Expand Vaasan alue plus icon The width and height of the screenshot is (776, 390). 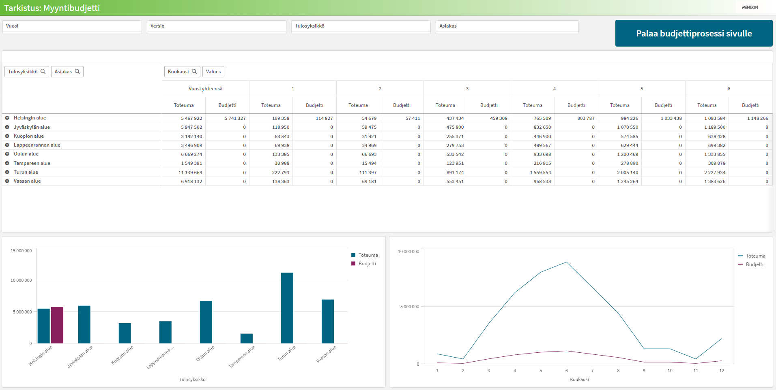point(7,181)
